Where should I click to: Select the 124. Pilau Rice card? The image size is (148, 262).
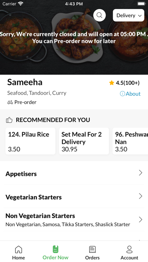tap(31, 141)
